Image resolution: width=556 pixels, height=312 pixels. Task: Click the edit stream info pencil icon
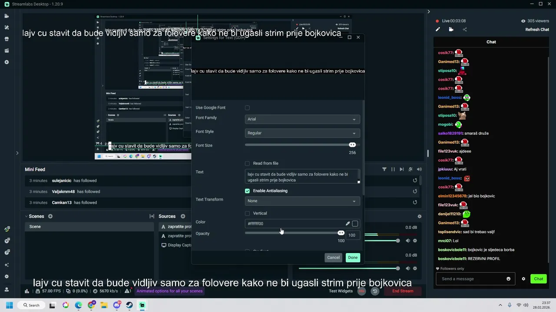[438, 29]
